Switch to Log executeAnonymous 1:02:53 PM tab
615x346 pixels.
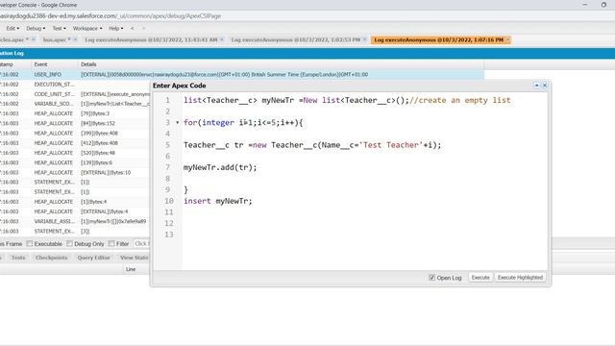click(296, 39)
